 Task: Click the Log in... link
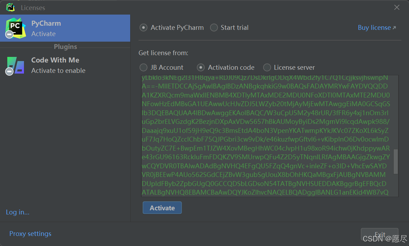(x=18, y=212)
